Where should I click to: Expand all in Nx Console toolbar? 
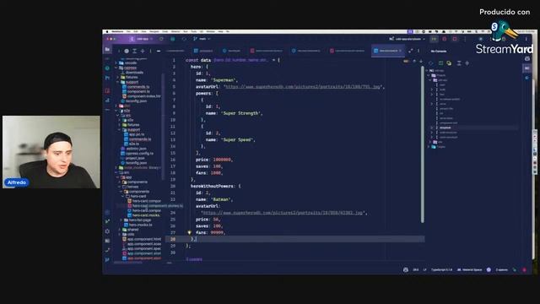coord(459,63)
